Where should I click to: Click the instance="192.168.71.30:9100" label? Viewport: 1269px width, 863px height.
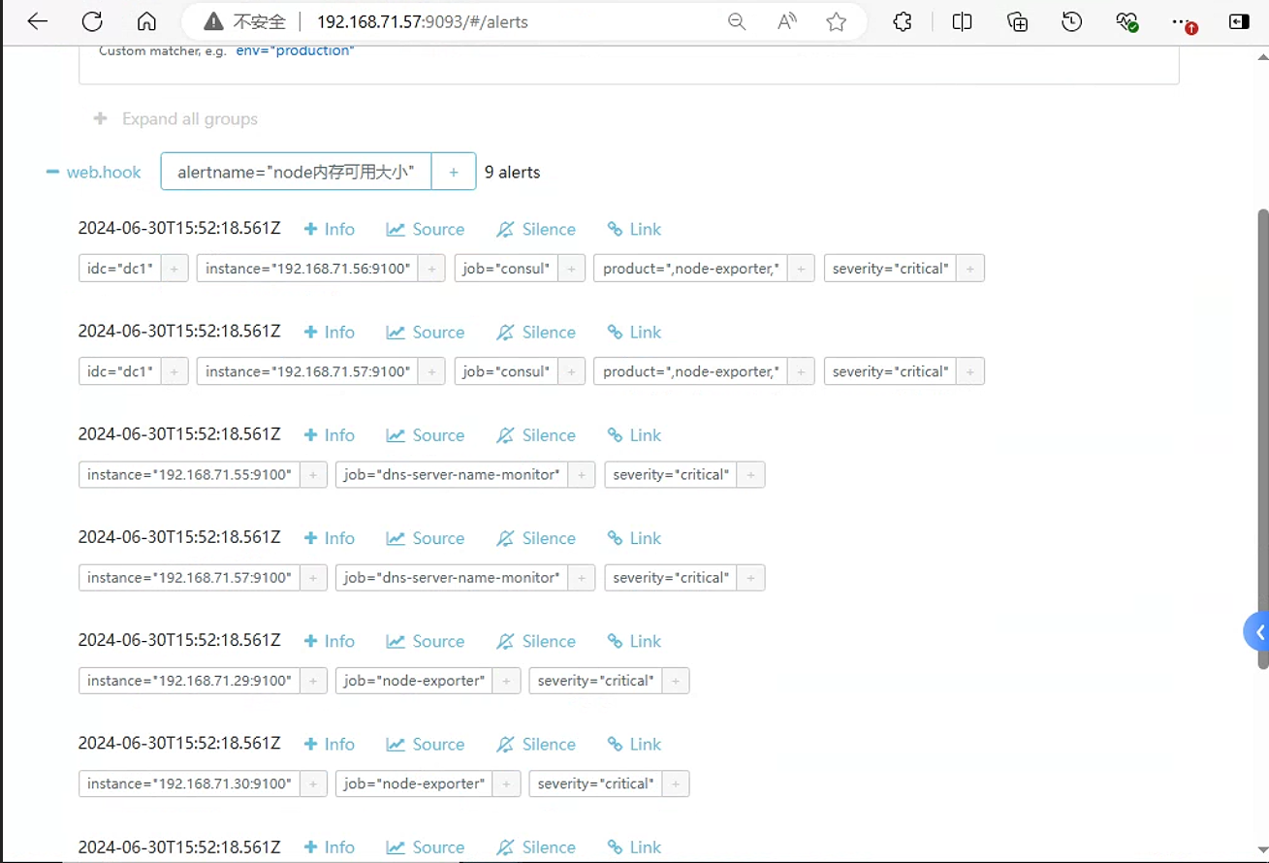(x=189, y=783)
